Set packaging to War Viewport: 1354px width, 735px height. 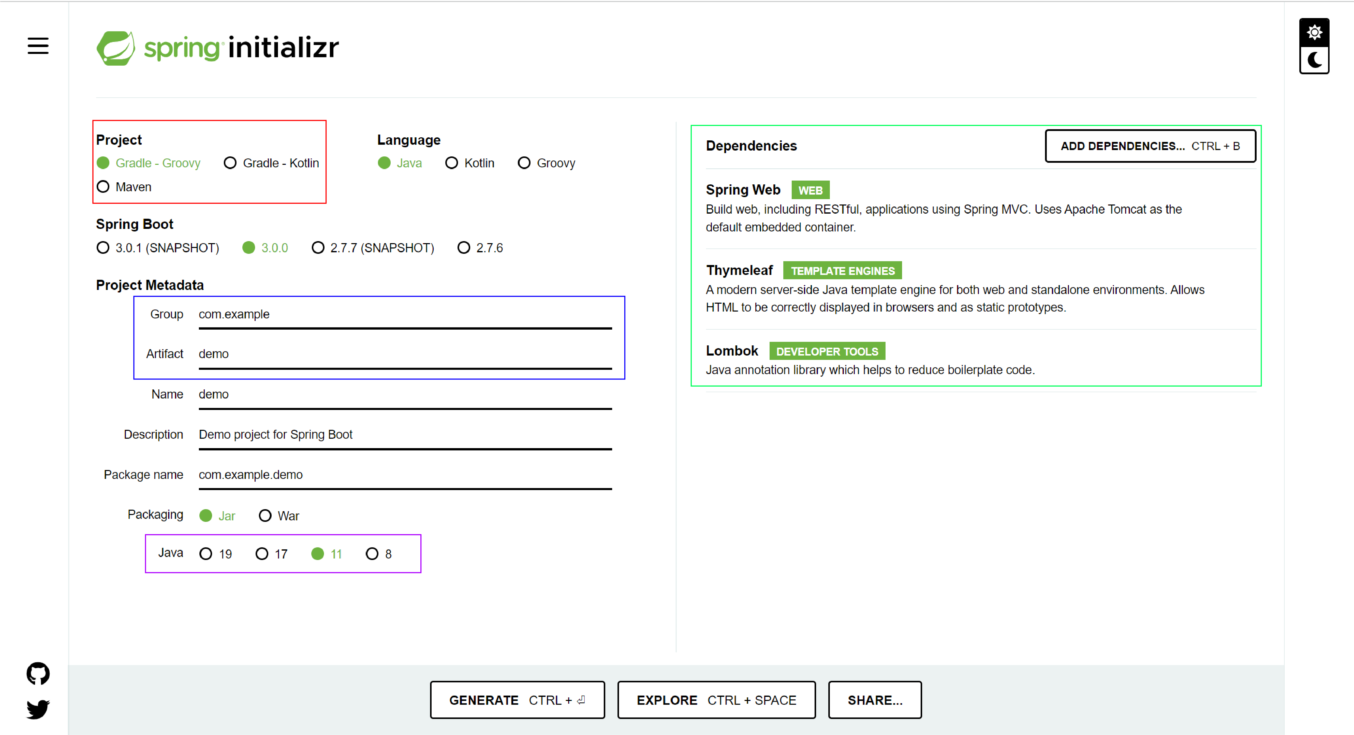(x=265, y=516)
